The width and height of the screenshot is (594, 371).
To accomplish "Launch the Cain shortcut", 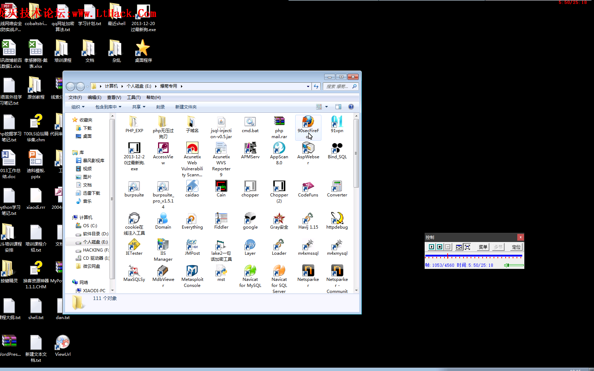I will [x=221, y=189].
